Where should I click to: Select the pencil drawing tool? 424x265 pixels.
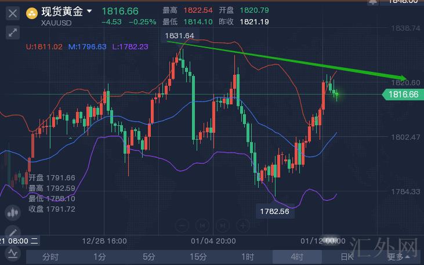point(12,233)
